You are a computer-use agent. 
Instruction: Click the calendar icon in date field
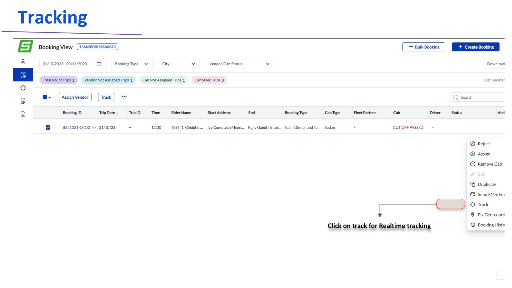point(99,64)
